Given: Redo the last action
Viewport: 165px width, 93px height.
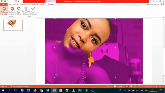Looking at the screenshot, I should point(13,1).
